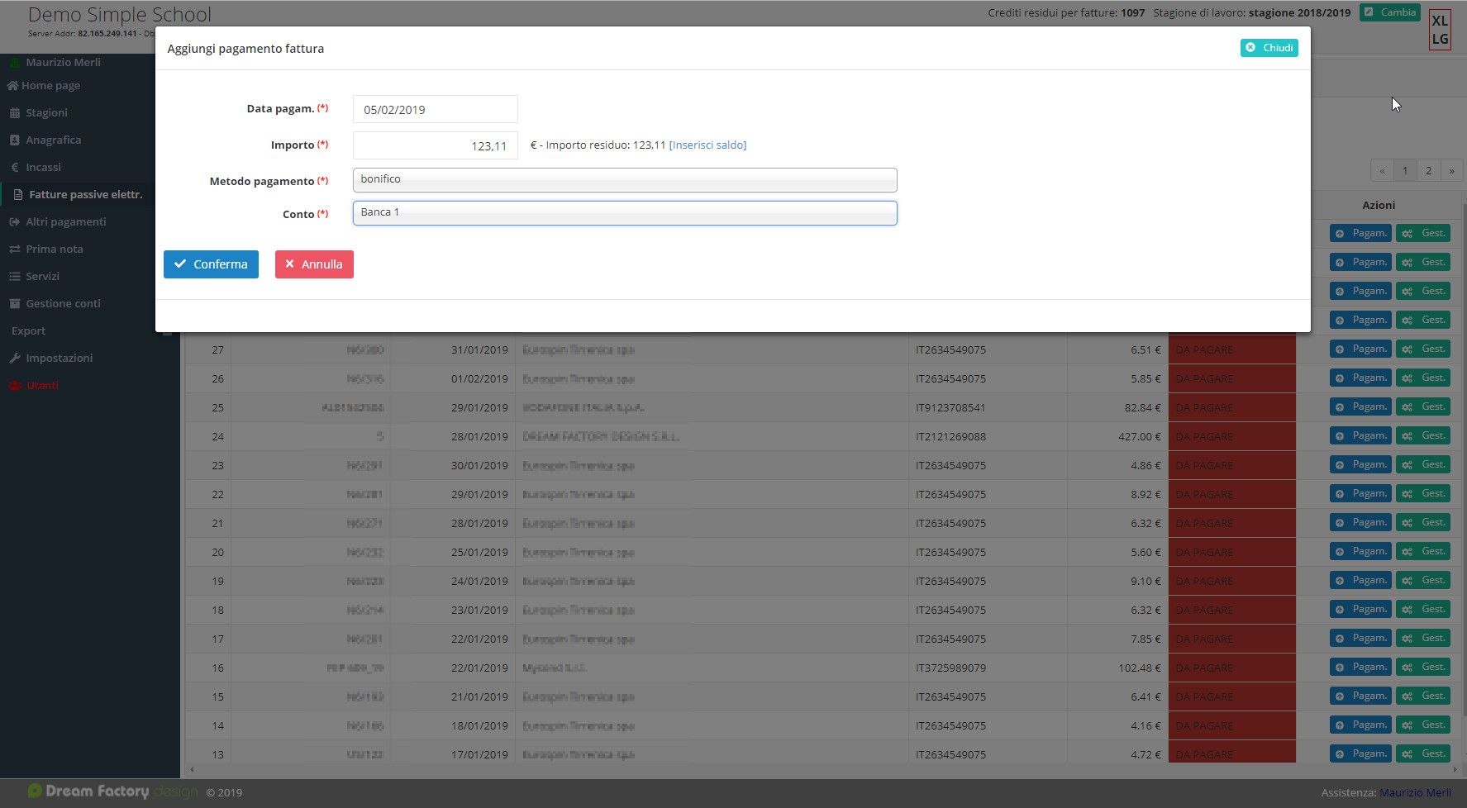Open Altri pagamenti in the sidebar
The height and width of the screenshot is (808, 1467).
[65, 221]
